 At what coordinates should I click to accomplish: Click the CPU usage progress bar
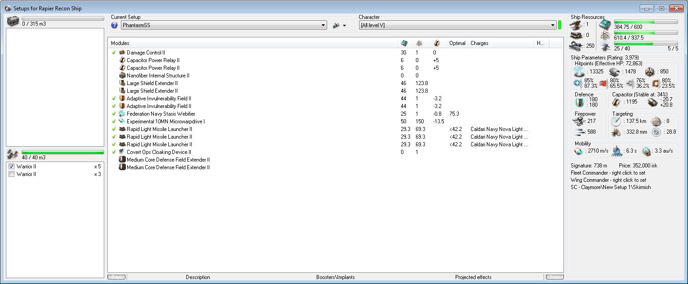tap(646, 22)
